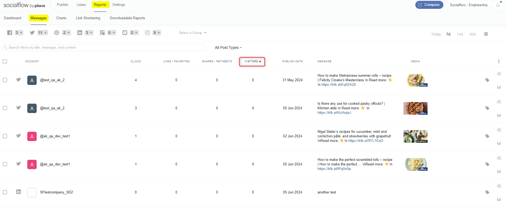Select the 14d date range
Viewport: 506px width, 210px height.
[460, 34]
